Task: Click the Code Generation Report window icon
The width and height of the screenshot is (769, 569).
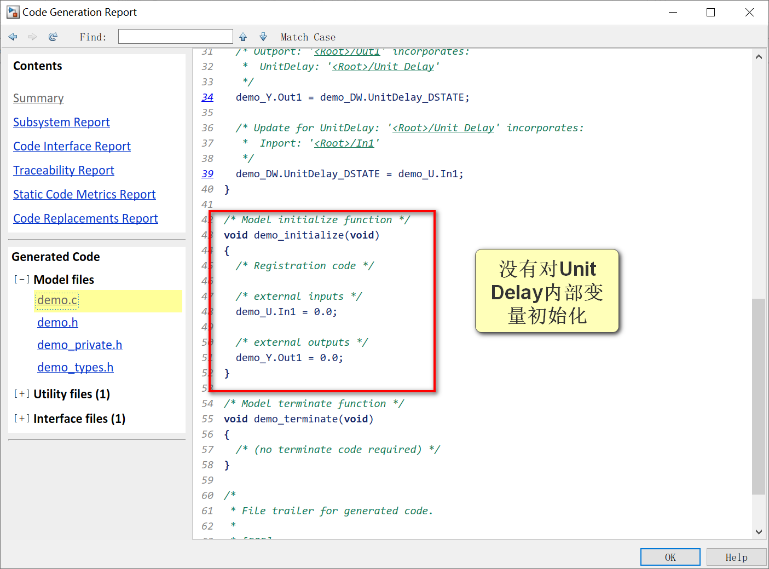Action: [x=13, y=12]
